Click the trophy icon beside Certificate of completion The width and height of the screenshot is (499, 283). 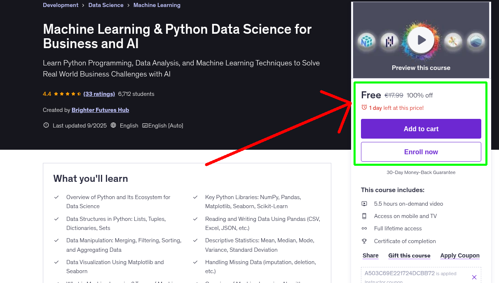(x=365, y=241)
